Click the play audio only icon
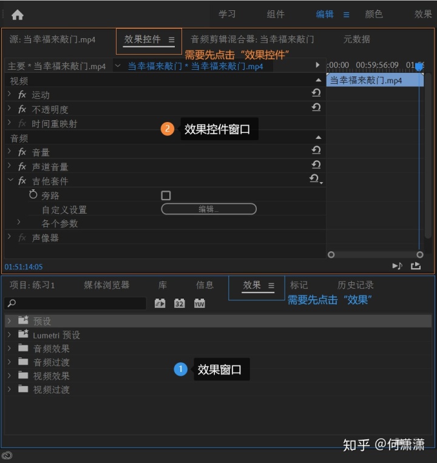 pyautogui.click(x=397, y=266)
